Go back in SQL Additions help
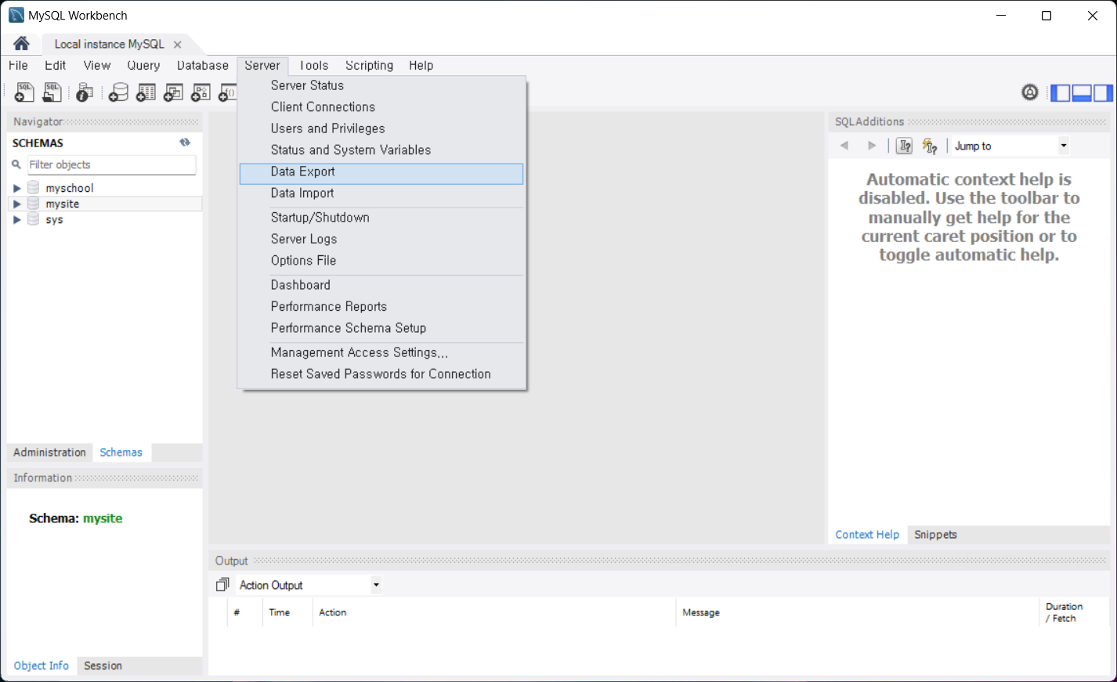 click(844, 146)
